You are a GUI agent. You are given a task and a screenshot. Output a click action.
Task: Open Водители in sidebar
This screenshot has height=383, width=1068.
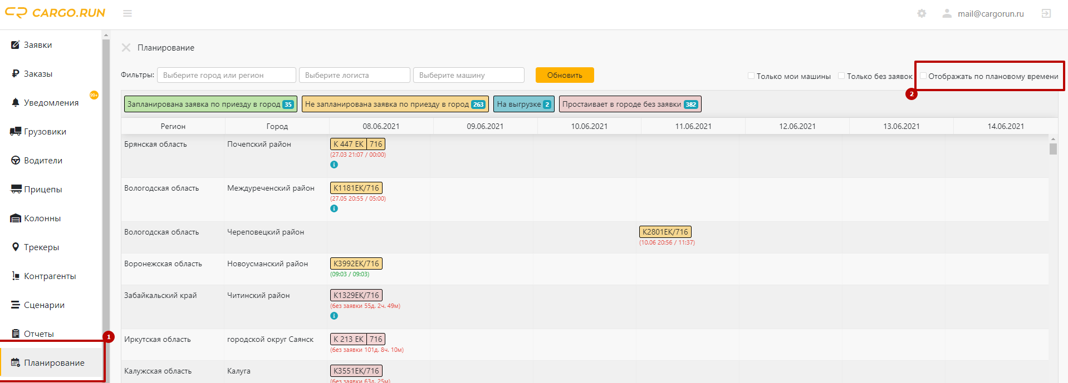coord(43,161)
